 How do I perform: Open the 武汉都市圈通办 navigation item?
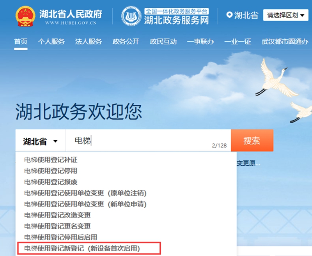285,42
